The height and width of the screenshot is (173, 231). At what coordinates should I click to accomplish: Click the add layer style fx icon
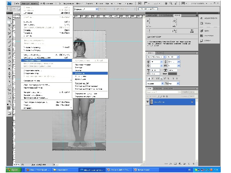171,164
